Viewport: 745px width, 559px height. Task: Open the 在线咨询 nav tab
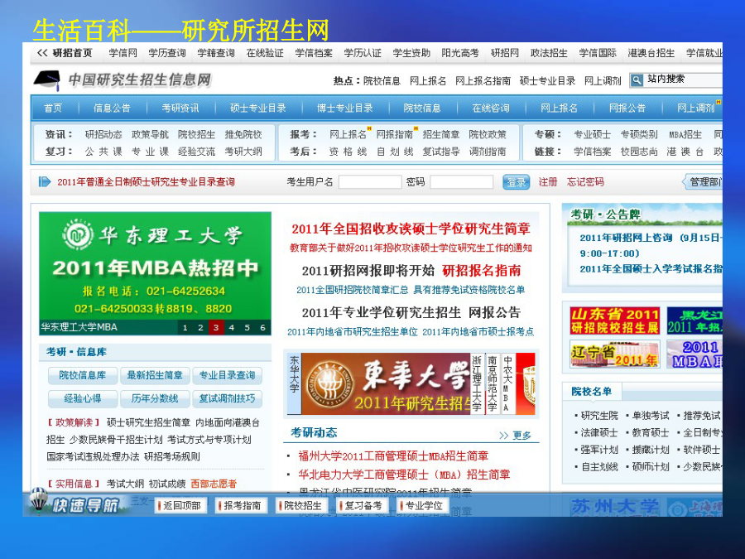point(490,108)
